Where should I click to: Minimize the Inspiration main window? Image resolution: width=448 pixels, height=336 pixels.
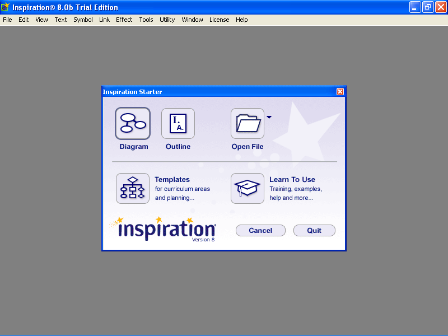point(415,7)
